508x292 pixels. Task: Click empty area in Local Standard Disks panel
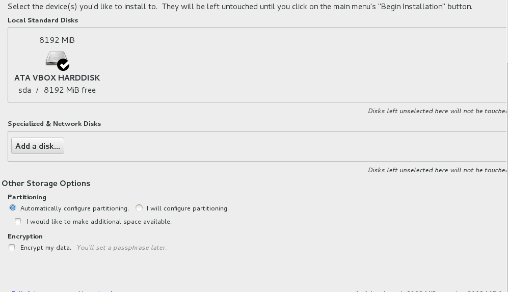pyautogui.click(x=291, y=65)
